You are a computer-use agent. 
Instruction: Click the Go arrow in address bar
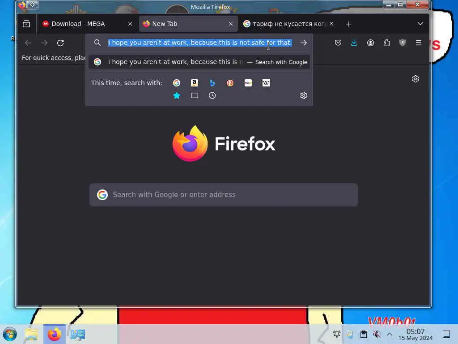(x=304, y=43)
